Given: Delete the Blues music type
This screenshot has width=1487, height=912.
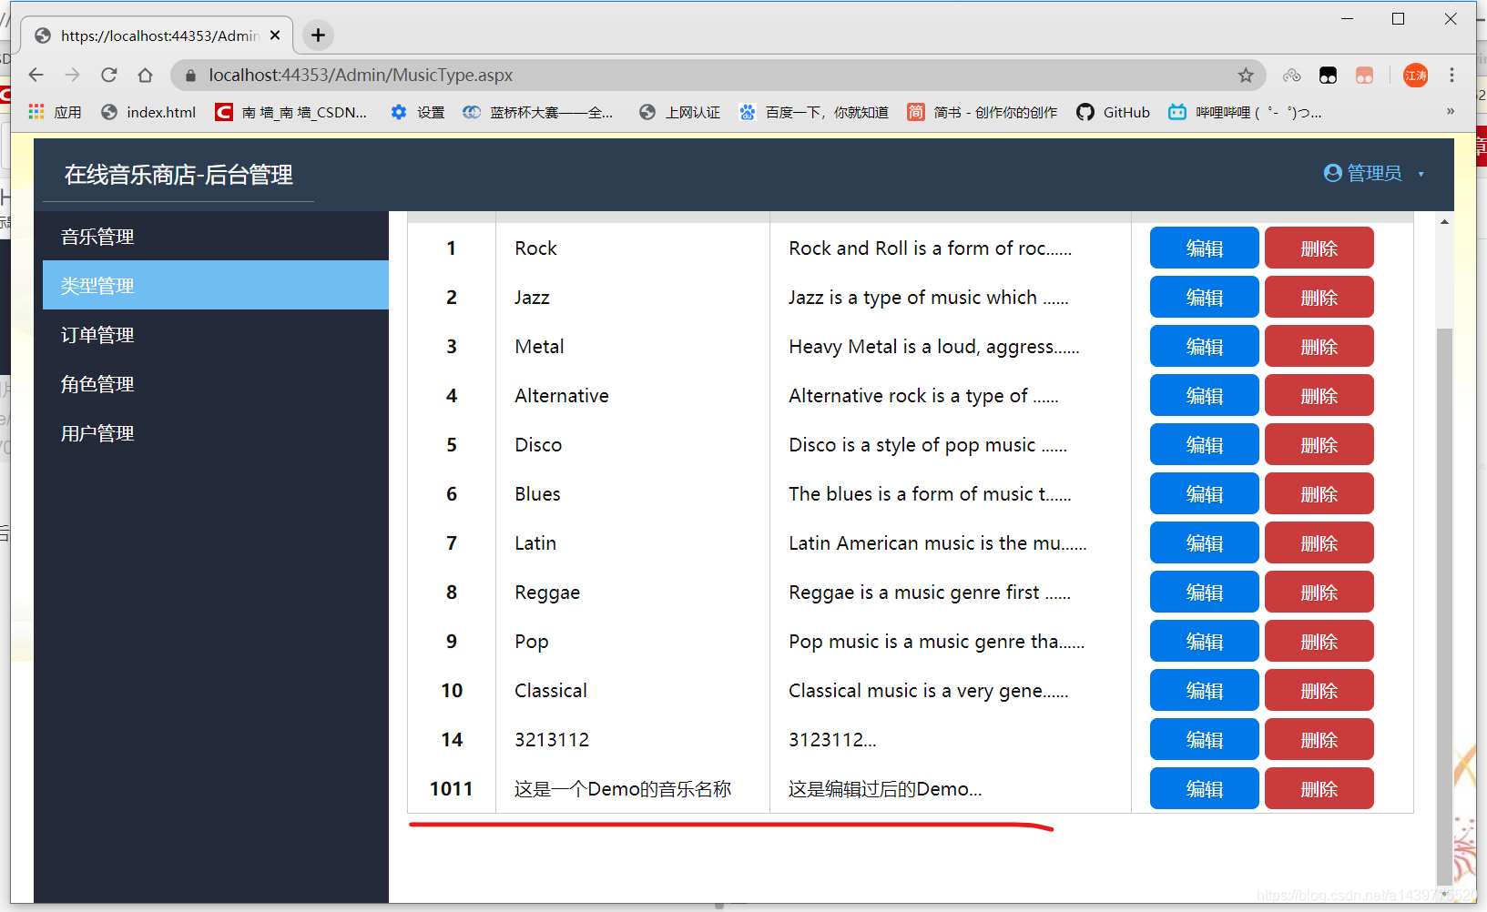Looking at the screenshot, I should [1319, 494].
